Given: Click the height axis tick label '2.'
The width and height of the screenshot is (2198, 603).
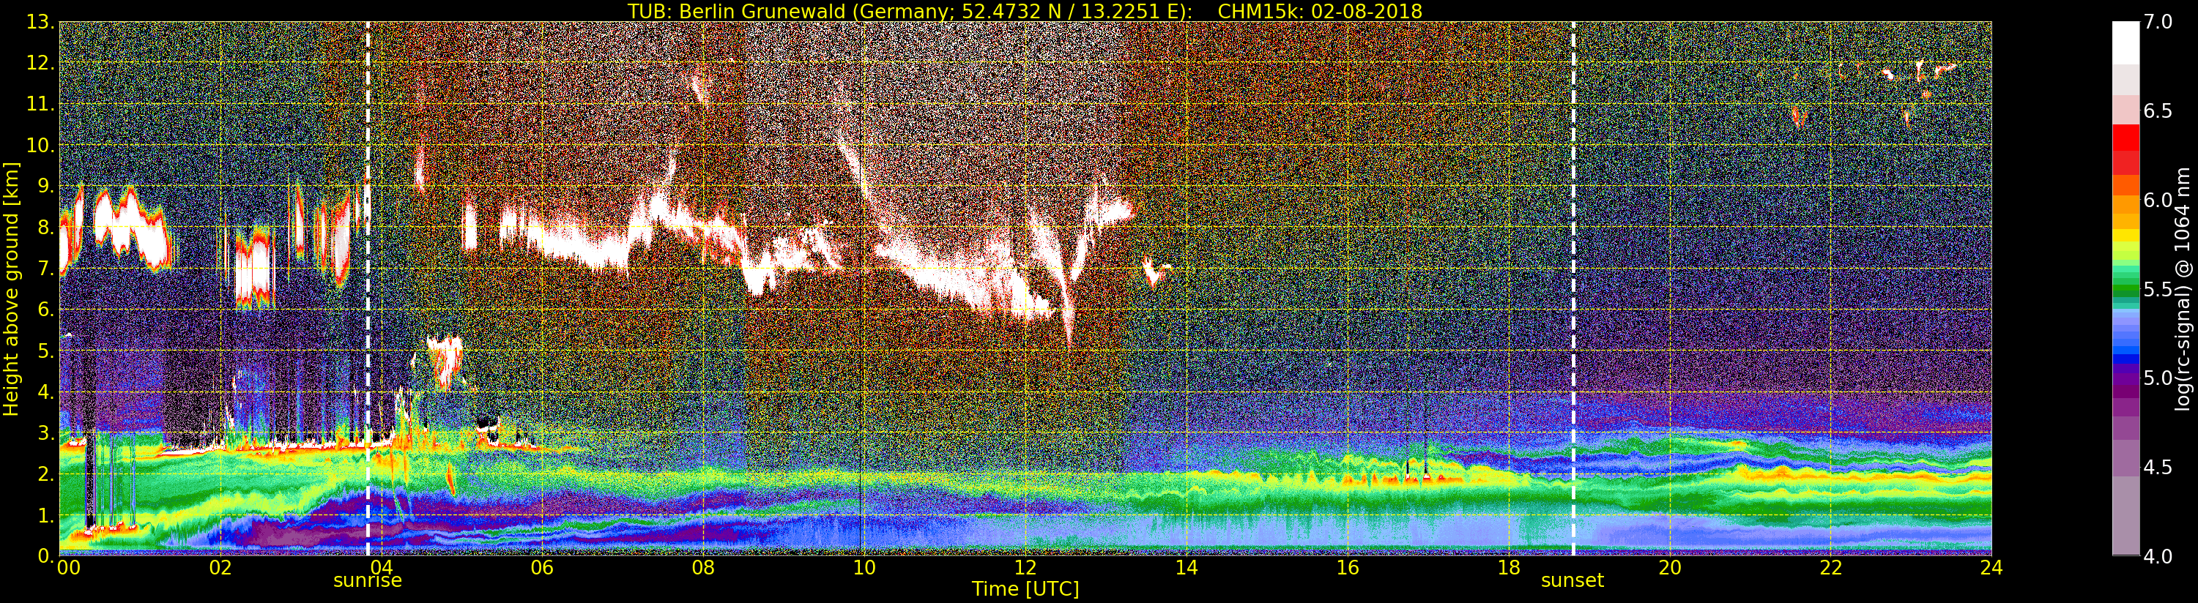Looking at the screenshot, I should click(46, 473).
